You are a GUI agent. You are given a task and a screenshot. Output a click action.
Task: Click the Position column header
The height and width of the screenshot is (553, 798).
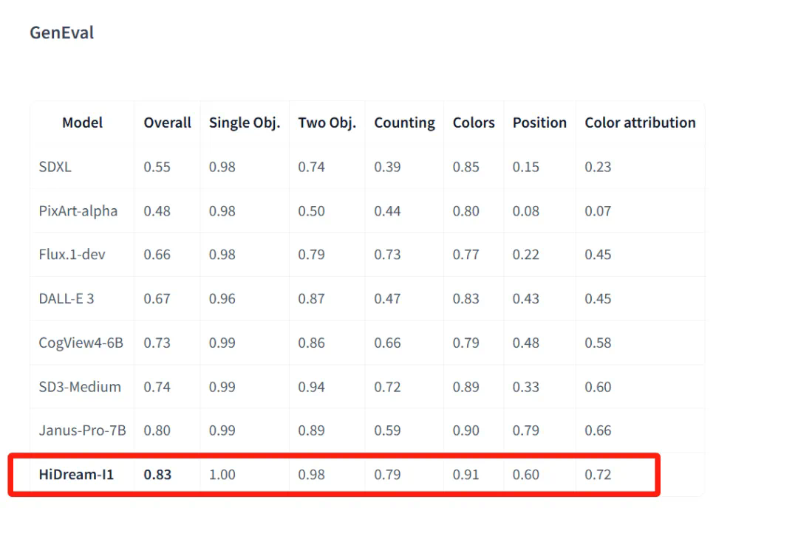point(539,123)
